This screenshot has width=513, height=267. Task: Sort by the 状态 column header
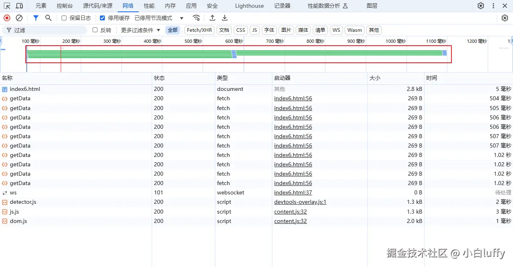pos(184,78)
